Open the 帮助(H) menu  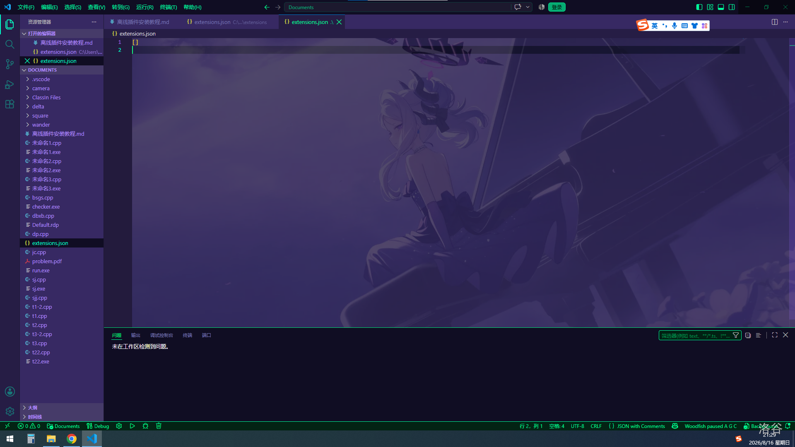click(193, 7)
